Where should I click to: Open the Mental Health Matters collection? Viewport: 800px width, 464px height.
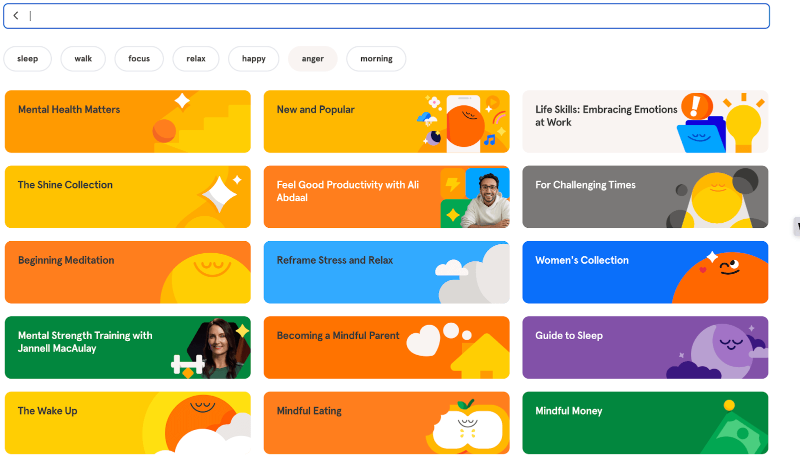127,121
